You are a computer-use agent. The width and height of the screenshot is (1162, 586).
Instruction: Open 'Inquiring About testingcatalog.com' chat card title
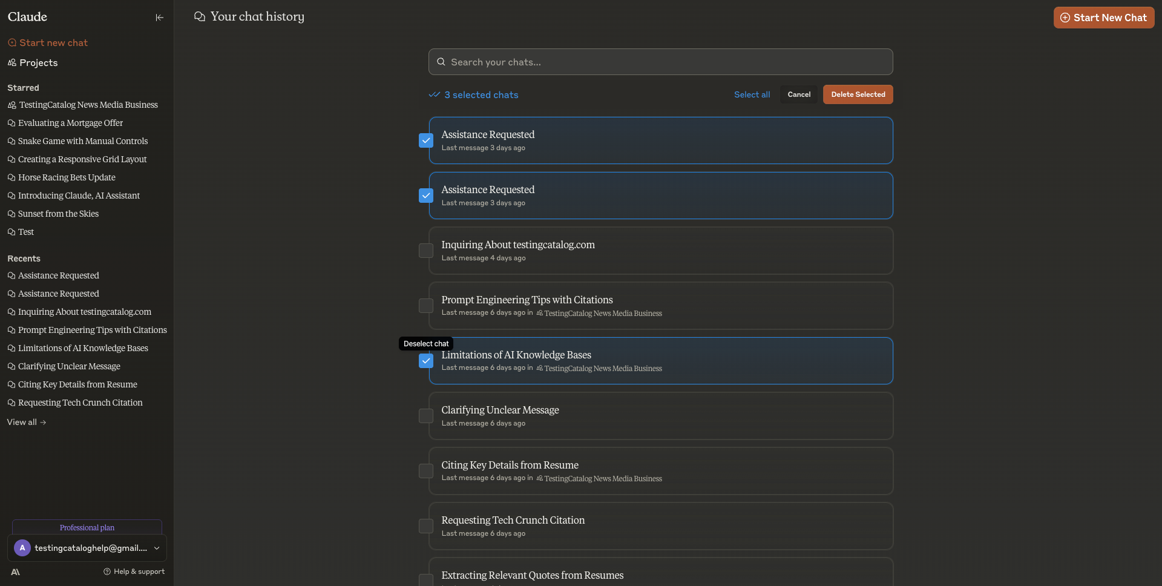518,245
